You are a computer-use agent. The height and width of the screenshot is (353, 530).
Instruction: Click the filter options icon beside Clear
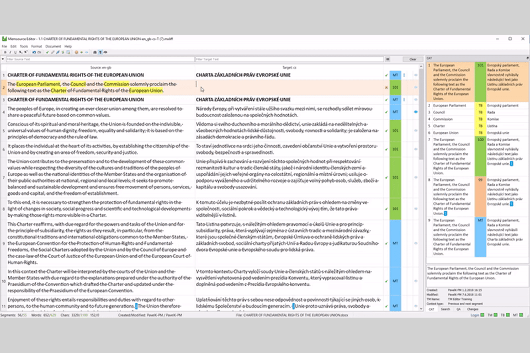(x=388, y=59)
